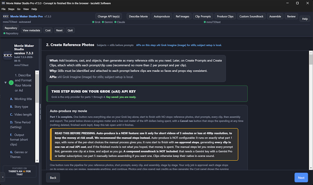Open the View menu
Image resolution: width=313 pixels, height=185 pixels.
26,9
